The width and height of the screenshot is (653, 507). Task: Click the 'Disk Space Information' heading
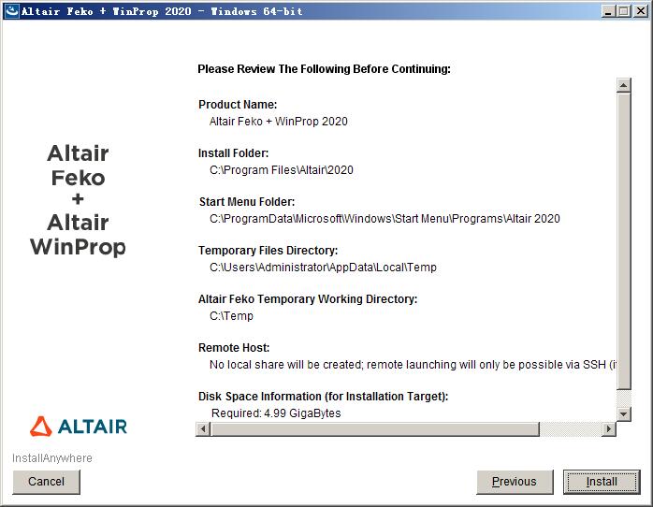[323, 397]
